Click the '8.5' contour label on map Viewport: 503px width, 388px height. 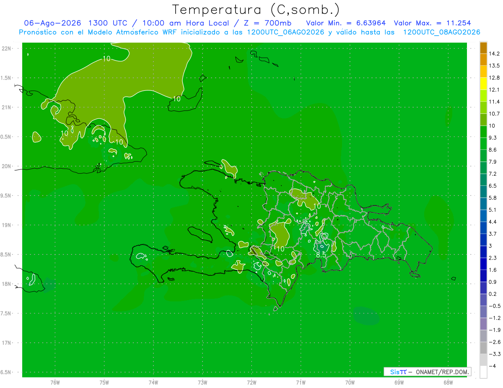[x=321, y=254]
